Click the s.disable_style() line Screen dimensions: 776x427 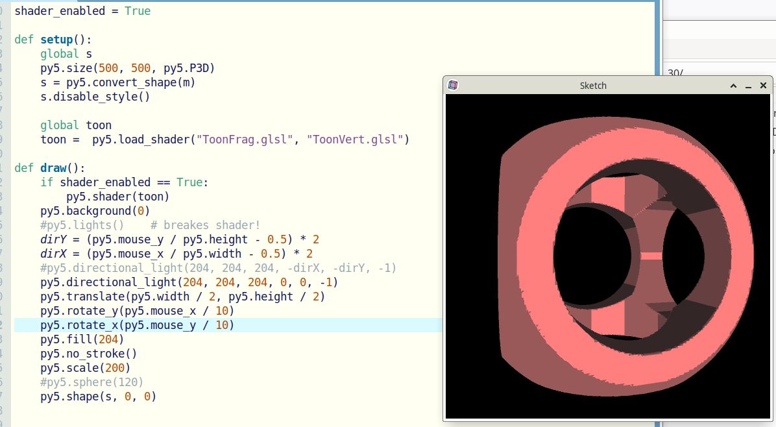click(95, 97)
